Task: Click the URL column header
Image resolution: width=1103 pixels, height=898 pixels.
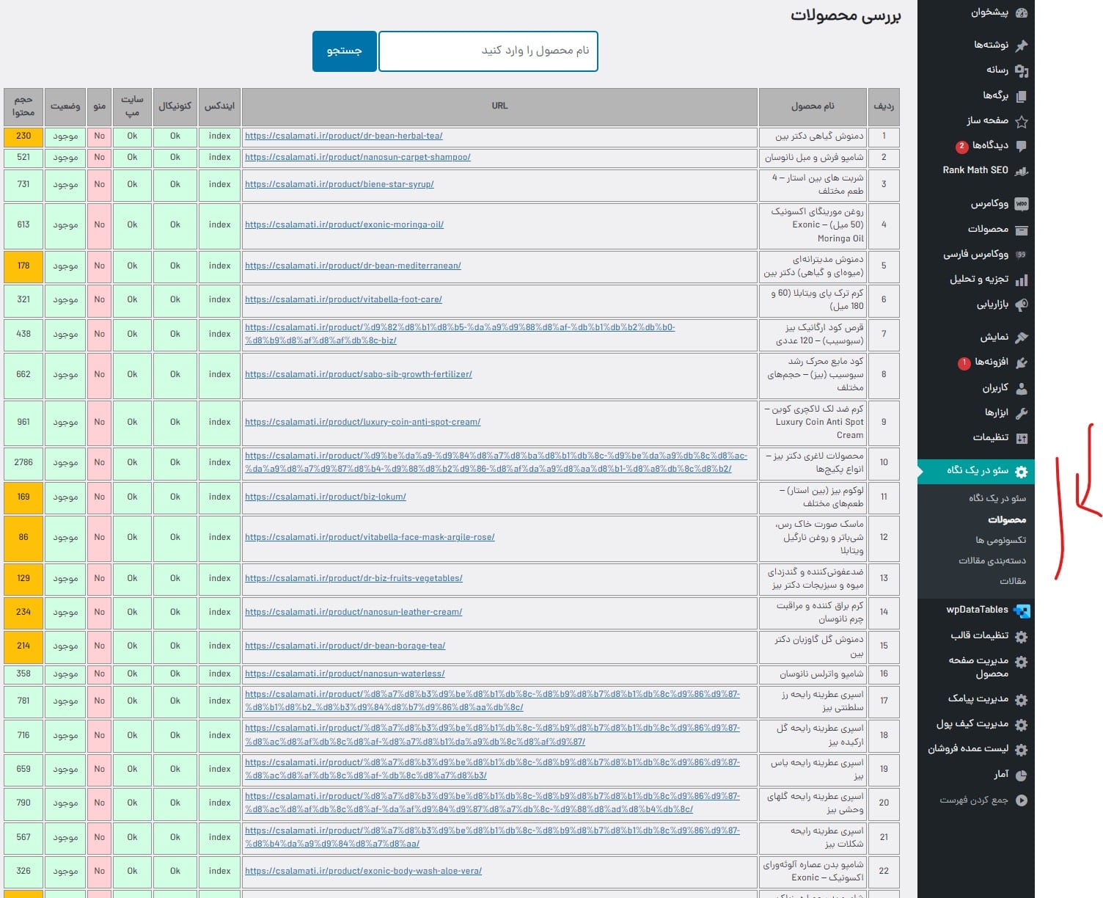Action: 499,106
